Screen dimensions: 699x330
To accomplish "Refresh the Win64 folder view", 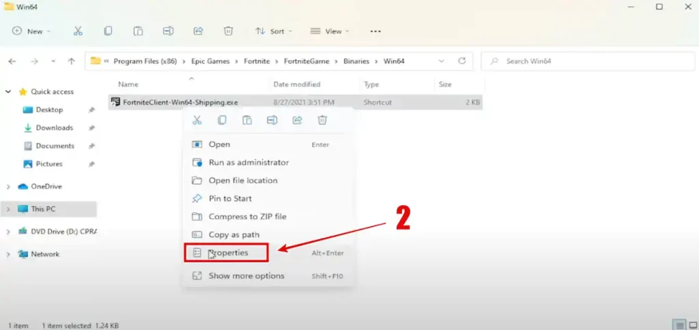I will point(462,61).
